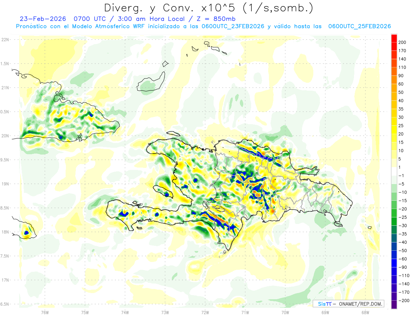Click the latitude label '0.5N'
The image size is (410, 317).
(5, 112)
